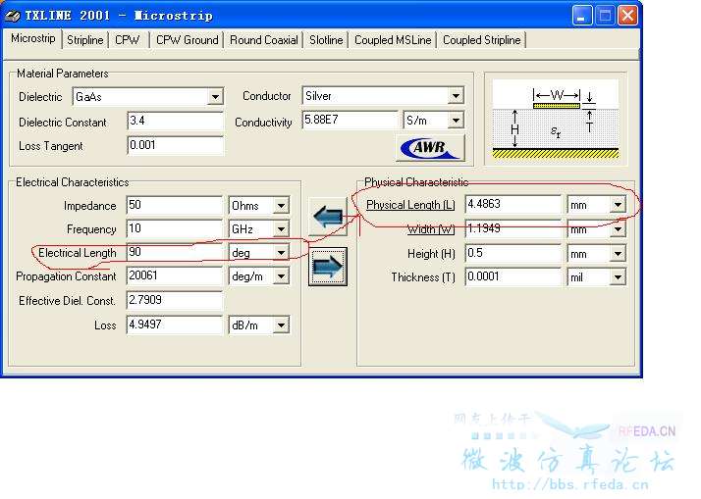
Task: Open the Height mm unit dropdown
Action: [x=618, y=254]
